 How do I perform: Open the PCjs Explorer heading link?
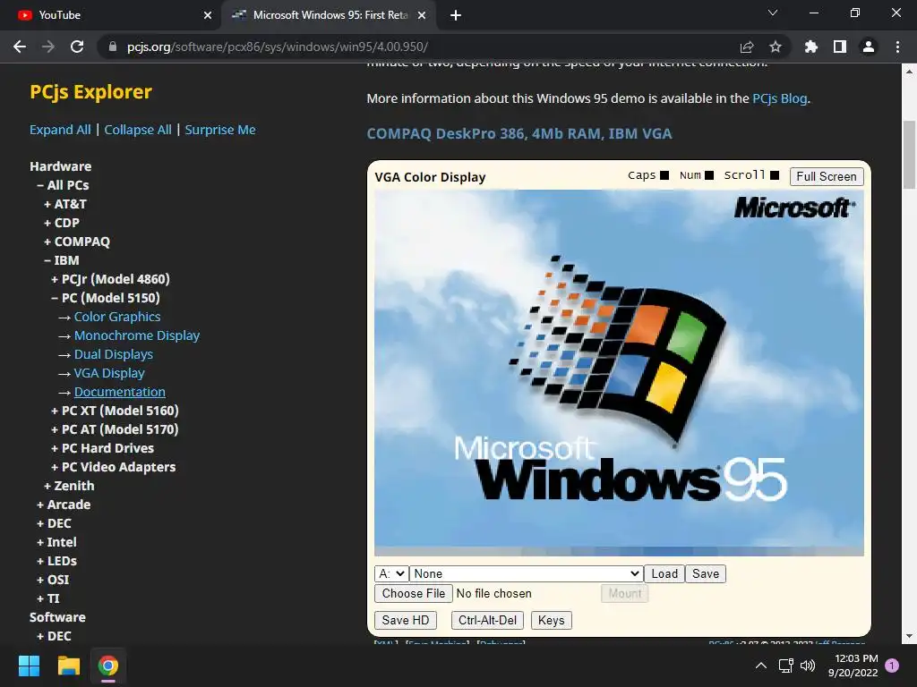(x=90, y=92)
